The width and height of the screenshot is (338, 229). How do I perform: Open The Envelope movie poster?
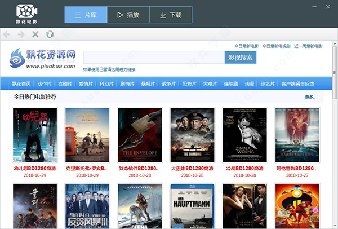point(140,135)
